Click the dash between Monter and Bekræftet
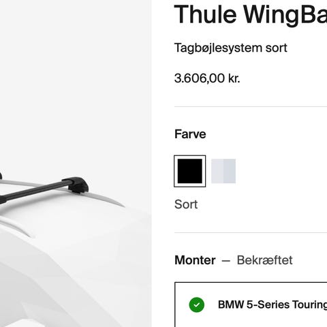Screen dimensions: 327x327 pyautogui.click(x=226, y=261)
